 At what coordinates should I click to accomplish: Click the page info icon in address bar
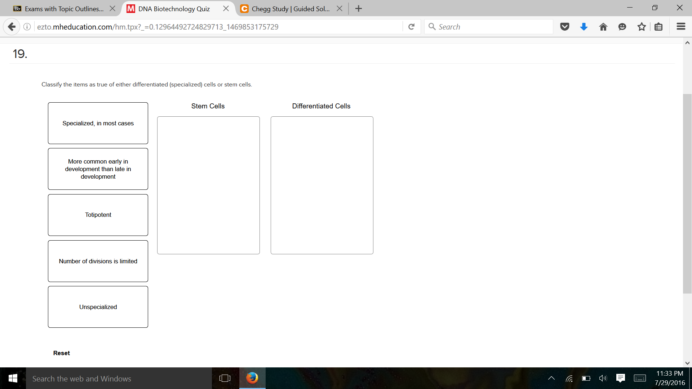click(x=27, y=26)
